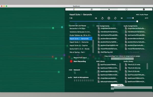Switch to the set list tab
The image size is (153, 97).
tap(92, 9)
